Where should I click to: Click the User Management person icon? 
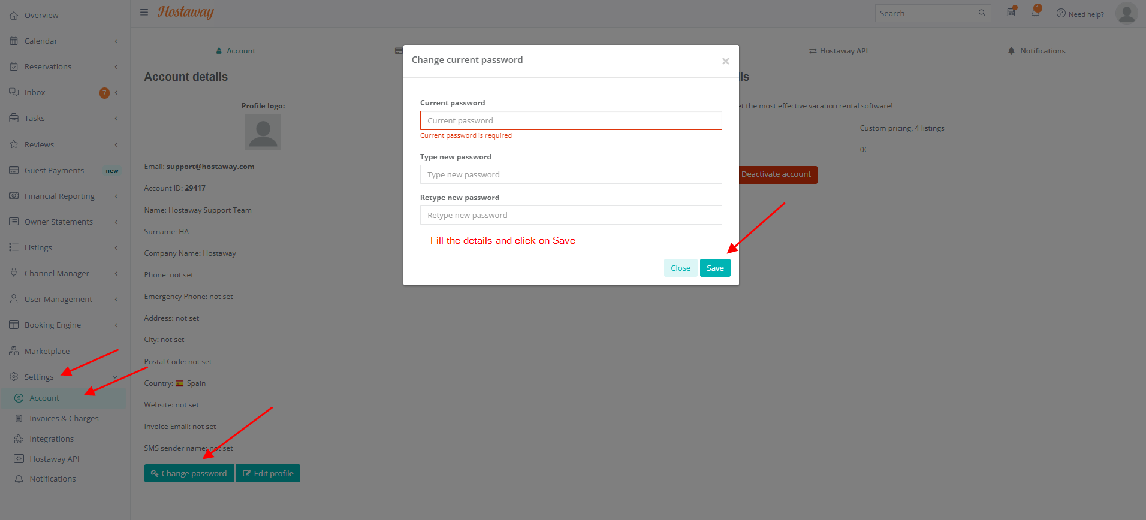[14, 299]
